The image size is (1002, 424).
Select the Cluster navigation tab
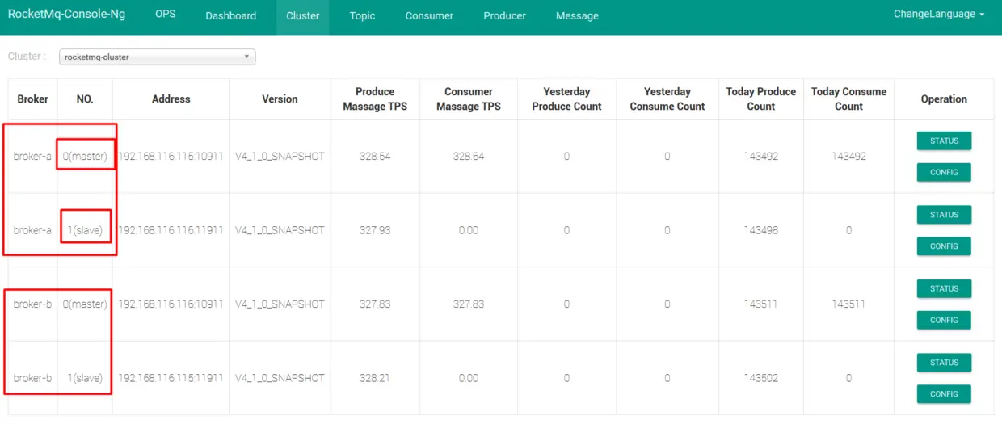302,16
